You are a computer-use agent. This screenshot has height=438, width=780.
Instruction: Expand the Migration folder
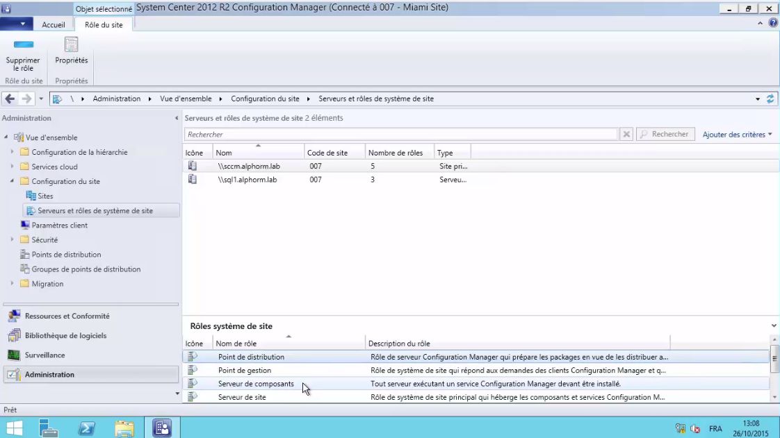click(12, 284)
